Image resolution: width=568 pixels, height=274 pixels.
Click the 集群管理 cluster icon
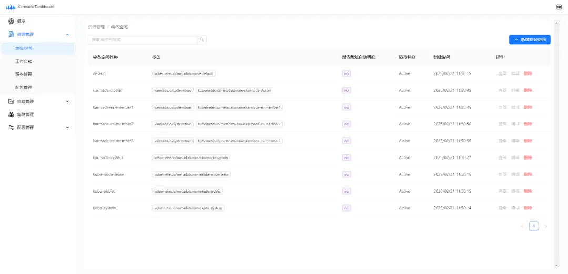[x=11, y=114]
